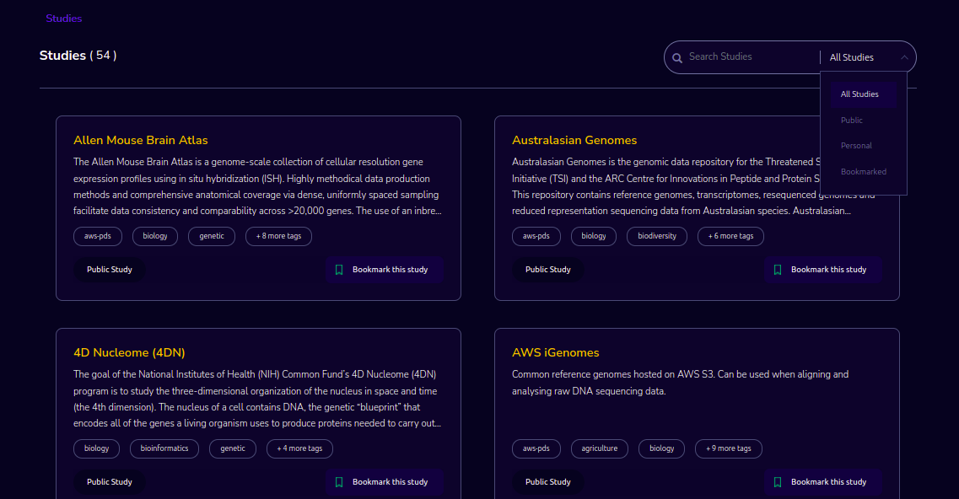Open the Studies breadcrumb link
959x499 pixels.
63,19
